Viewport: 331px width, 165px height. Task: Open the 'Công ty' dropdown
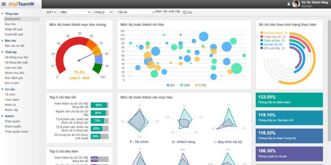tap(102, 12)
